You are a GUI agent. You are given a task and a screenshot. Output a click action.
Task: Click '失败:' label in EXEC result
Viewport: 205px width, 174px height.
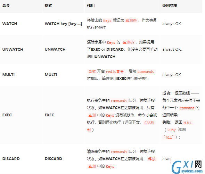(x=167, y=123)
